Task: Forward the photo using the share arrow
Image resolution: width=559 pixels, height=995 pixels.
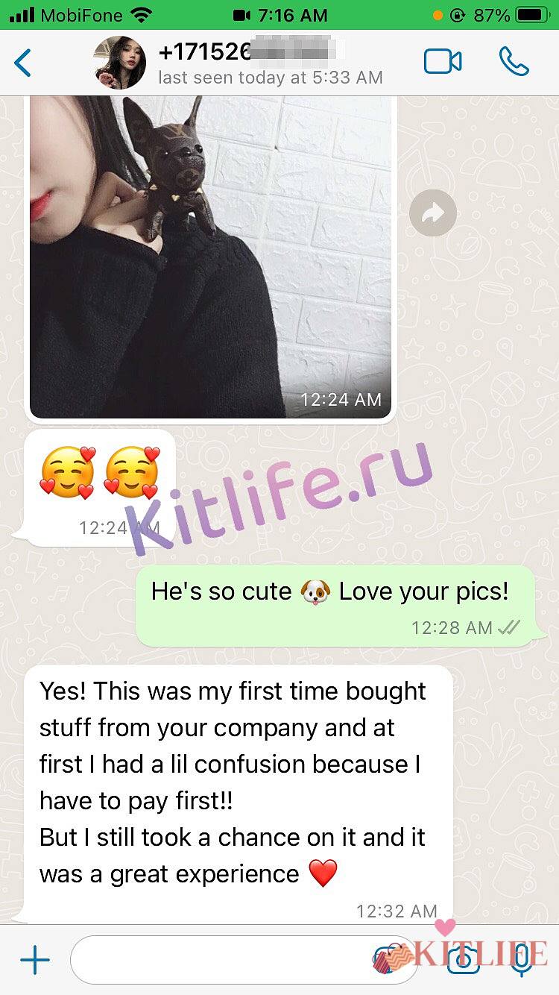Action: click(433, 213)
